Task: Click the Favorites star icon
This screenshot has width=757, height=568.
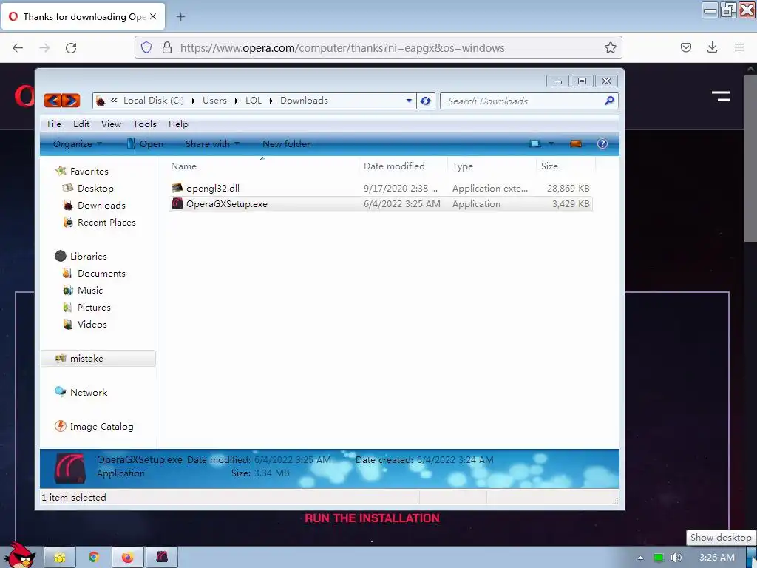Action: 61,171
